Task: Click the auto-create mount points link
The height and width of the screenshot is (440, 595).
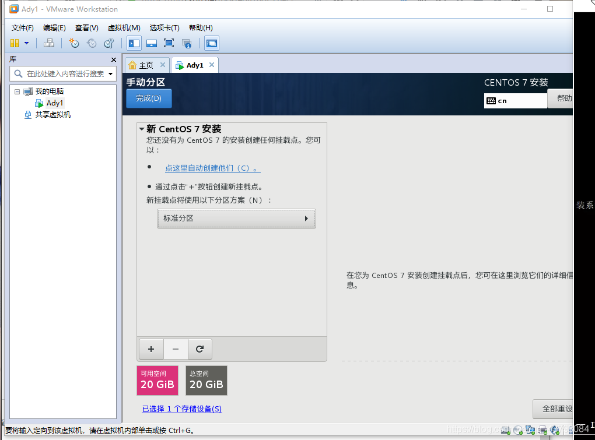Action: point(212,168)
